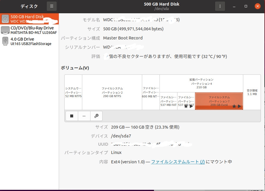Close the Disks window
The image size is (265, 191).
tap(258, 6)
